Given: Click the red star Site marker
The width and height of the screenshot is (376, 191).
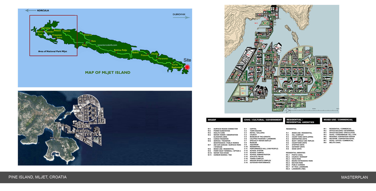Looking at the screenshot, I should click(187, 67).
